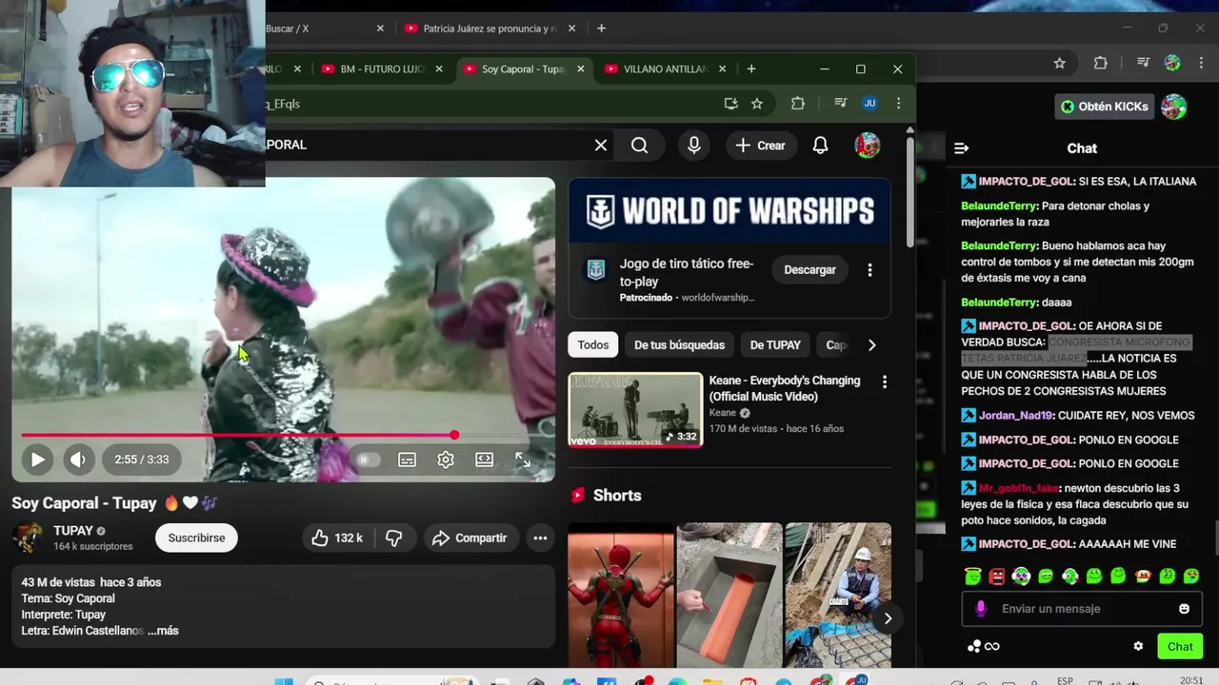
Task: Click the YouTube search magnifier button
Action: coord(640,145)
